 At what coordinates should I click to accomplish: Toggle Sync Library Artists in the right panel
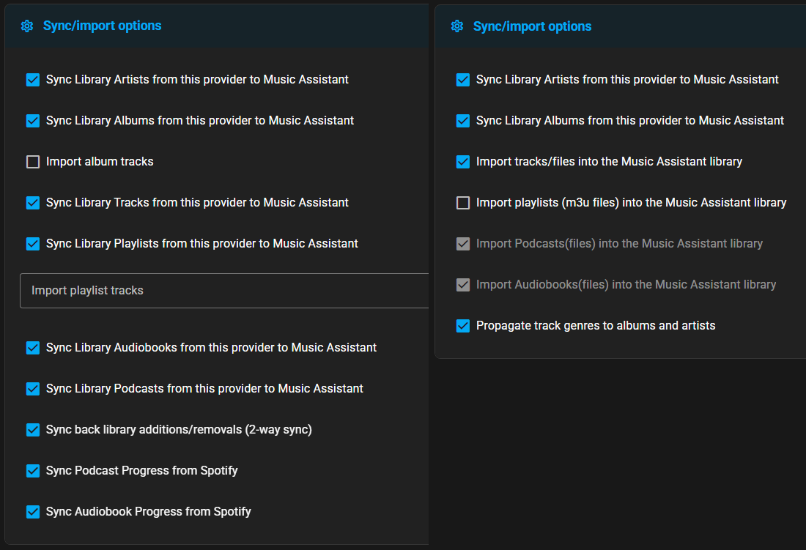click(463, 80)
